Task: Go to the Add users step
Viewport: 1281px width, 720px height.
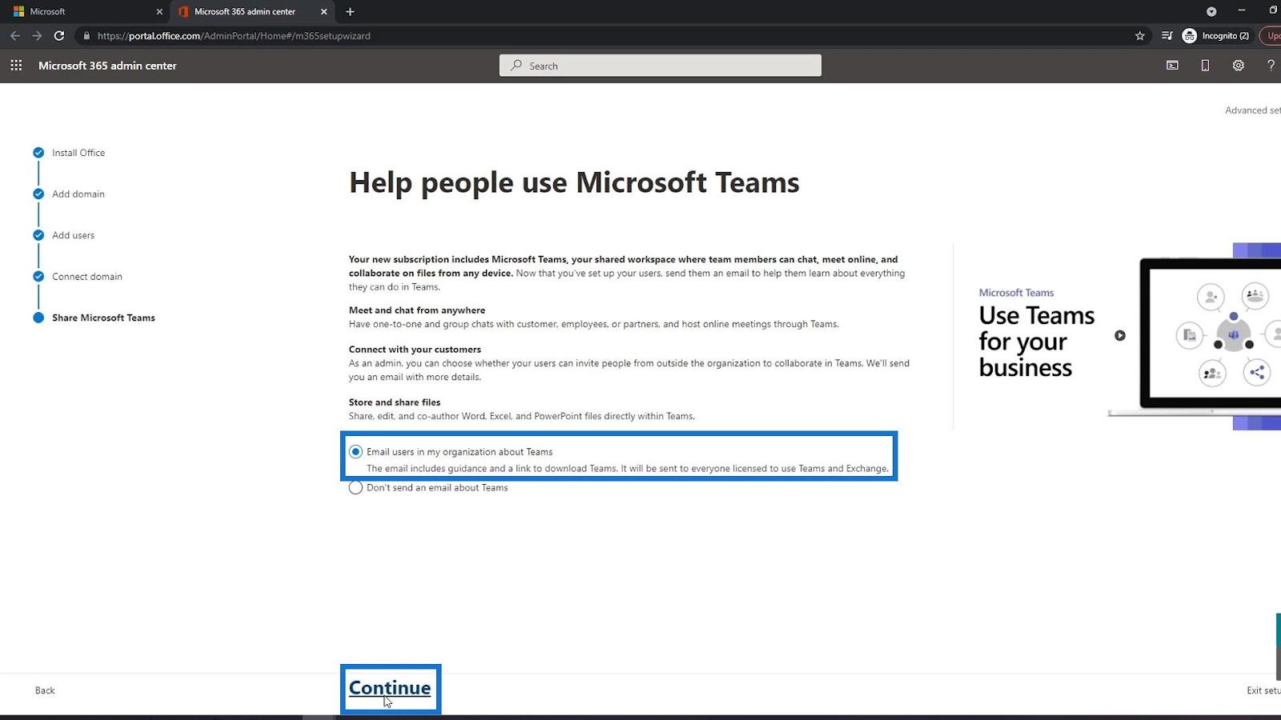Action: 74,236
